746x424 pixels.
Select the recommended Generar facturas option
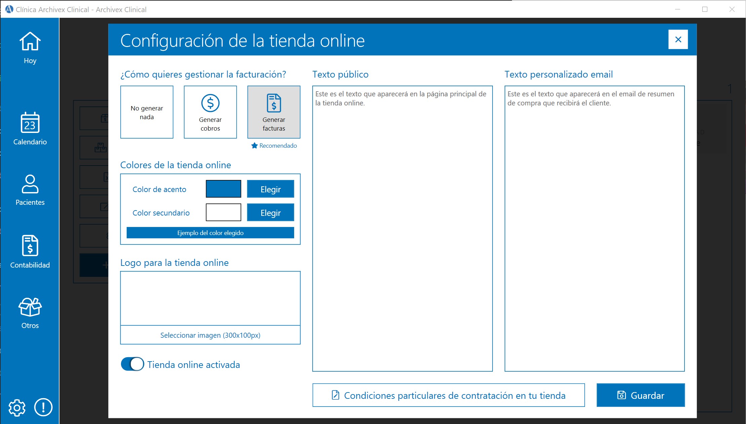(274, 112)
